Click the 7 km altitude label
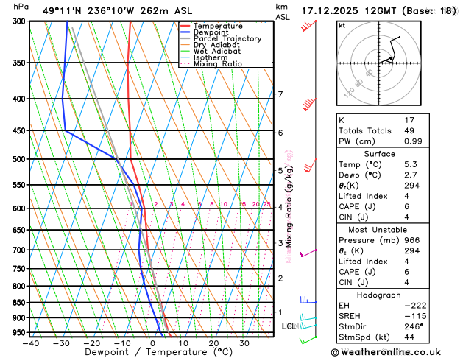The width and height of the screenshot is (463, 358). [280, 94]
